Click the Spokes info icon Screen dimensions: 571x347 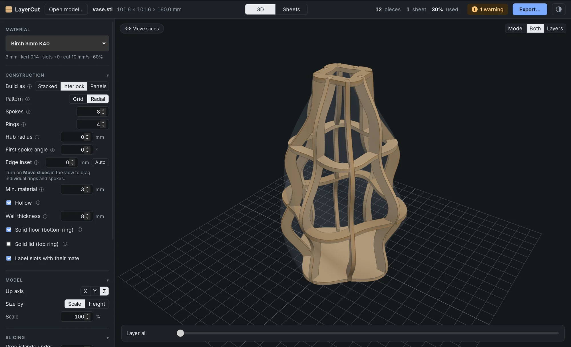click(x=28, y=112)
